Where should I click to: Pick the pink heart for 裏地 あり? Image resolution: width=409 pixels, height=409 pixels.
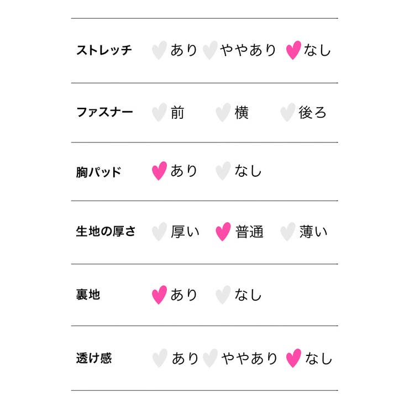(159, 295)
